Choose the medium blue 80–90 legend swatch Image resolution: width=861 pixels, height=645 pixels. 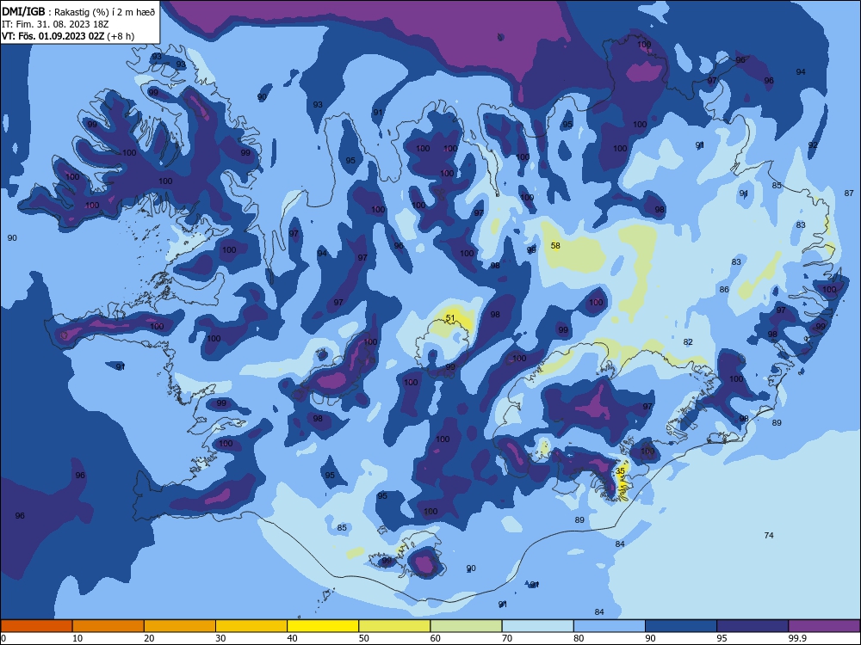click(x=610, y=626)
